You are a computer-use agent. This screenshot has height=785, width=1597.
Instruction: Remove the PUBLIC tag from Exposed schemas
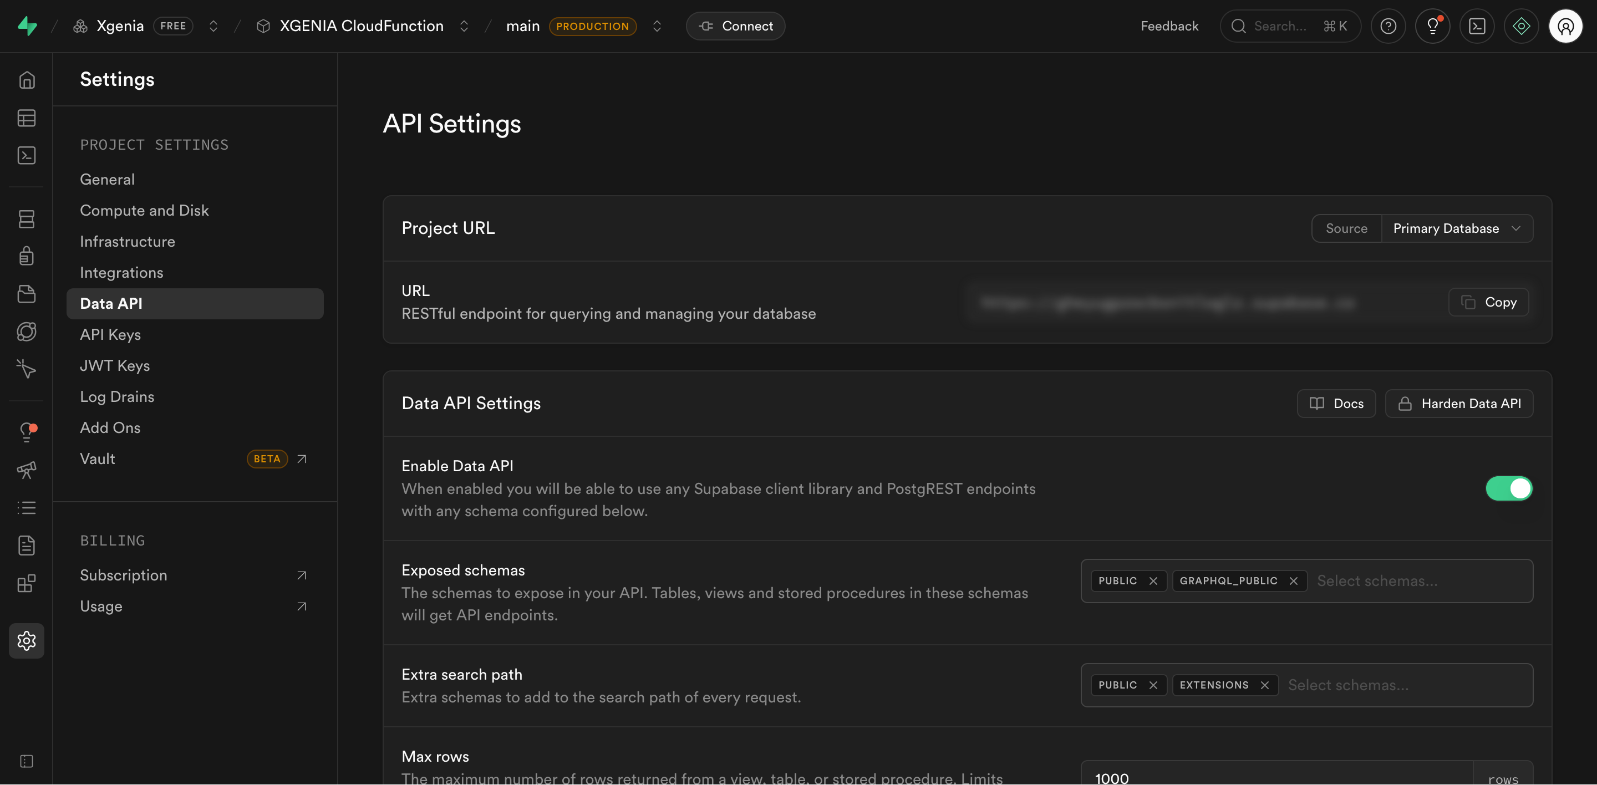pyautogui.click(x=1154, y=580)
